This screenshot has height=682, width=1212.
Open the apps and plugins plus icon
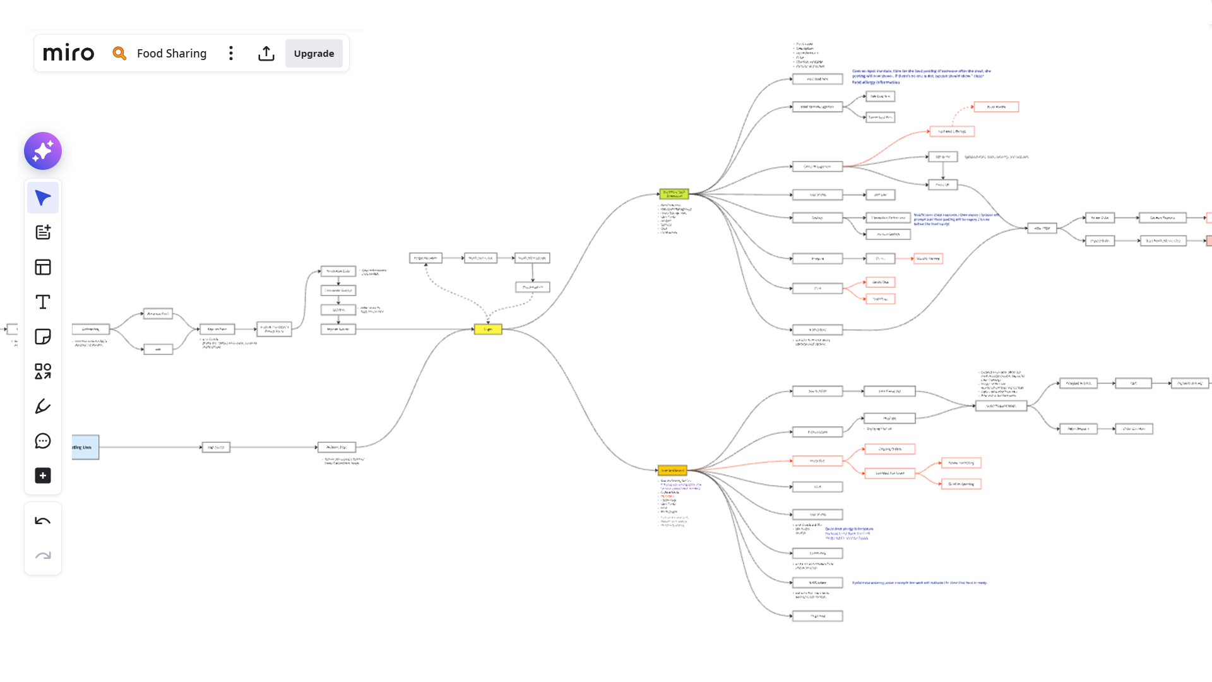pos(42,476)
